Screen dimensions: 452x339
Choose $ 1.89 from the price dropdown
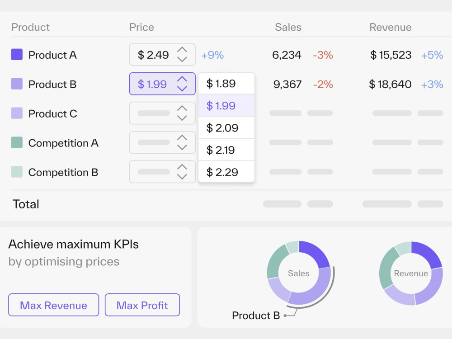pos(226,84)
